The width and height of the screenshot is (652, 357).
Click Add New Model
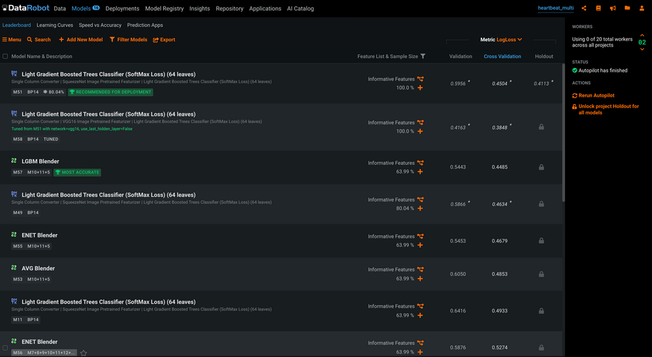[80, 39]
